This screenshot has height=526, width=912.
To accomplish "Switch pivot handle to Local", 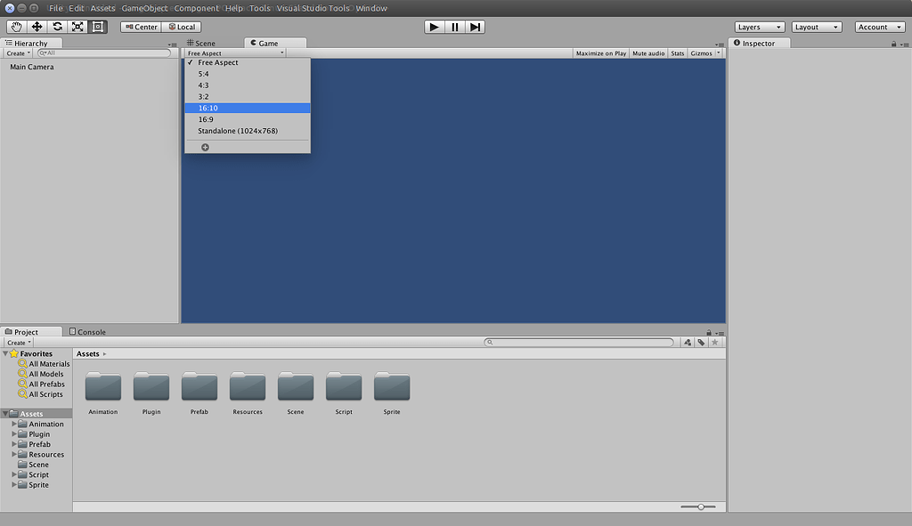I will [x=182, y=26].
